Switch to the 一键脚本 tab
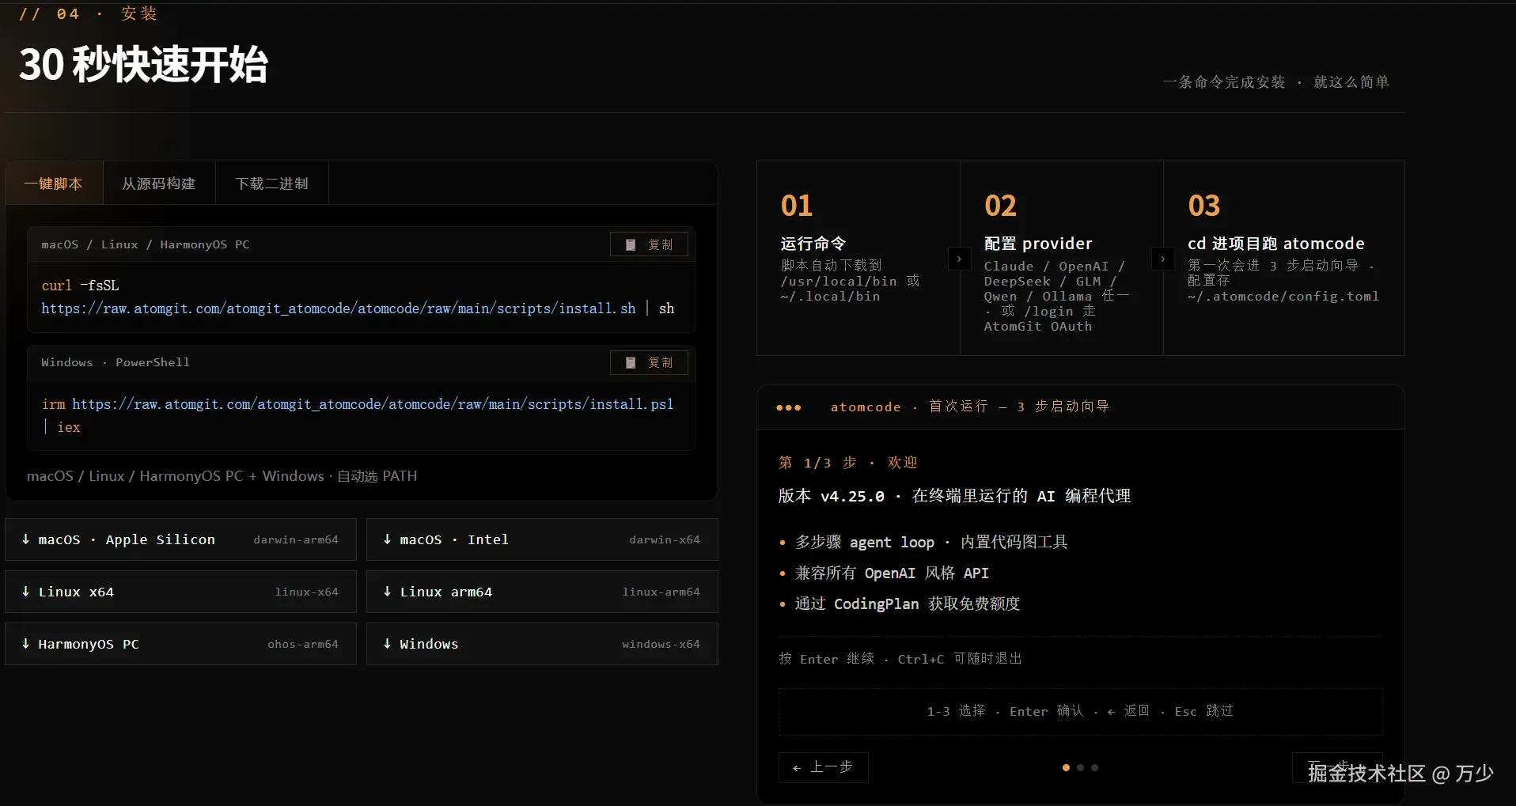1516x806 pixels. click(54, 184)
